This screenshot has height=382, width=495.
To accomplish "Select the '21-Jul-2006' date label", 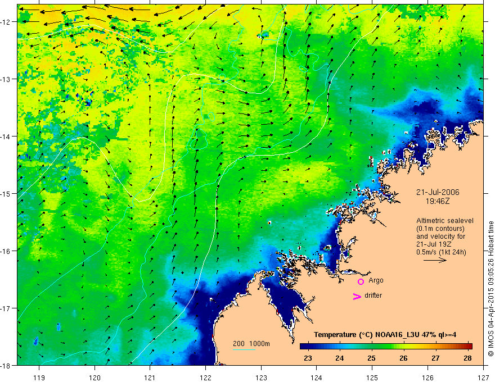I will tap(438, 192).
